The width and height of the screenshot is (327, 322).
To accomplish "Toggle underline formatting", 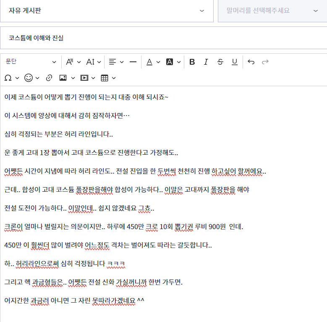I will click(235, 62).
